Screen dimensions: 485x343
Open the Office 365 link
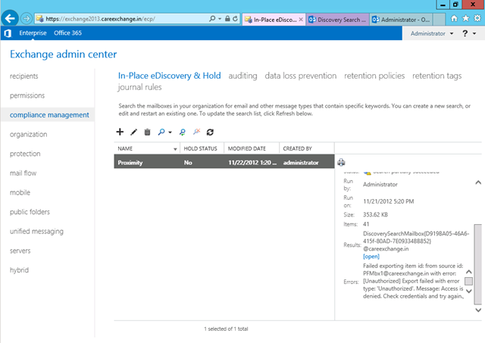click(x=67, y=33)
